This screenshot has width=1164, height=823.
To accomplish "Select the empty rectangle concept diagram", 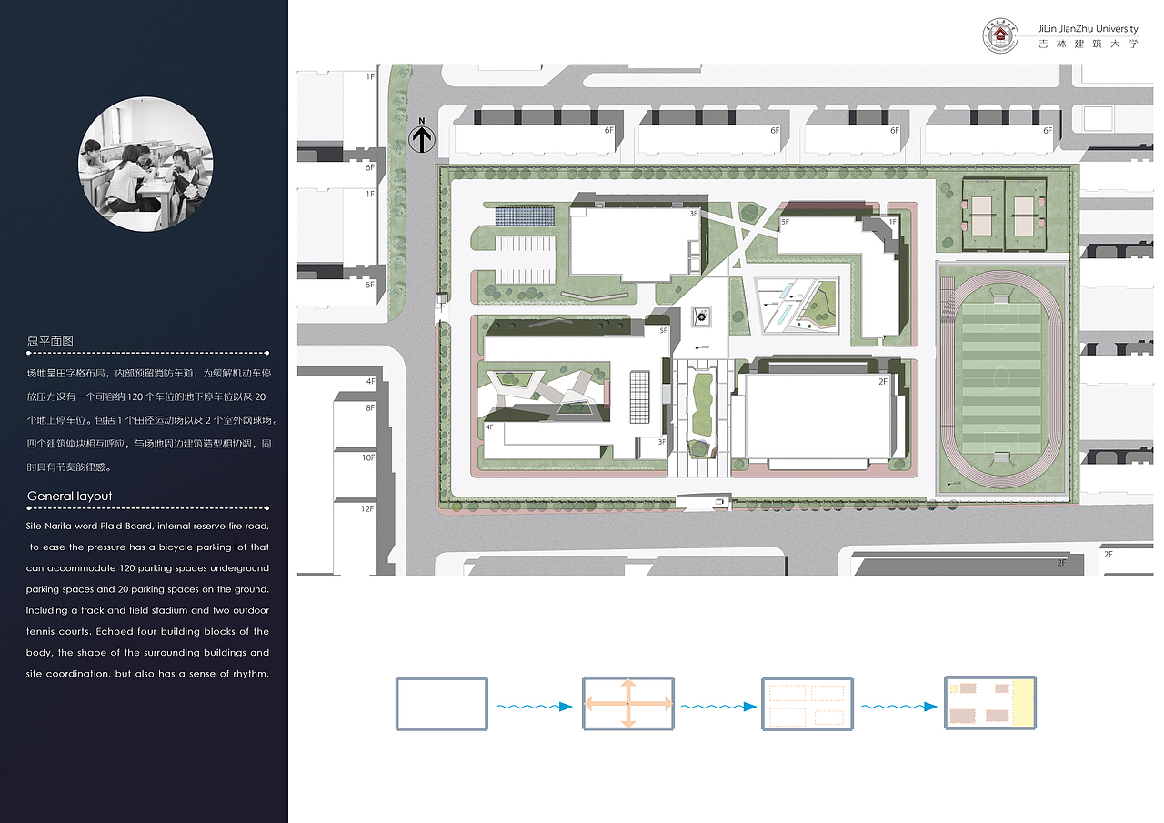I will (442, 703).
